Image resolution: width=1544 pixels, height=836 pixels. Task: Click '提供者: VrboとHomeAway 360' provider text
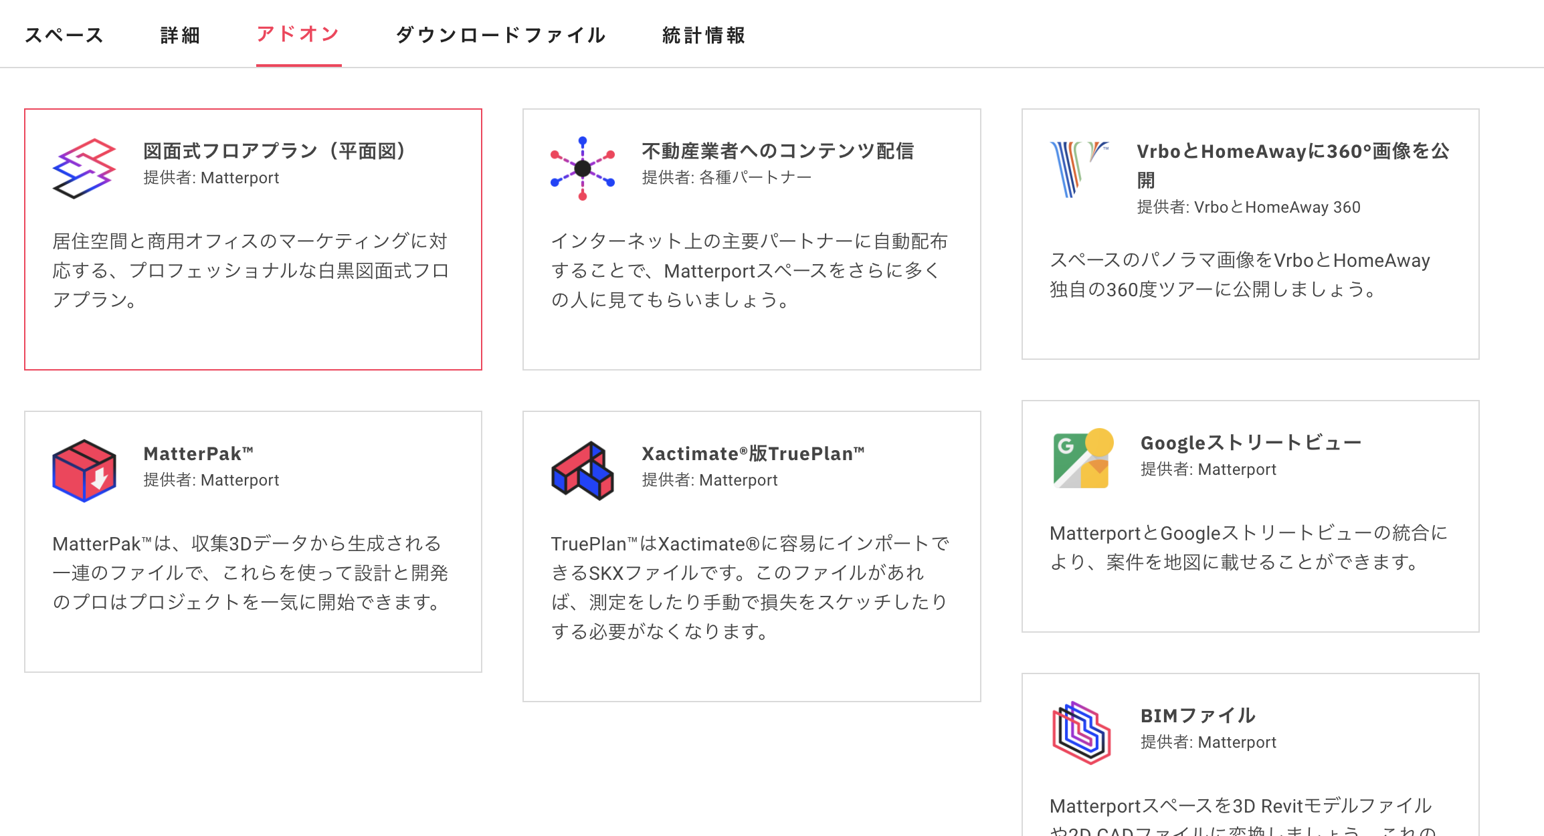point(1249,207)
